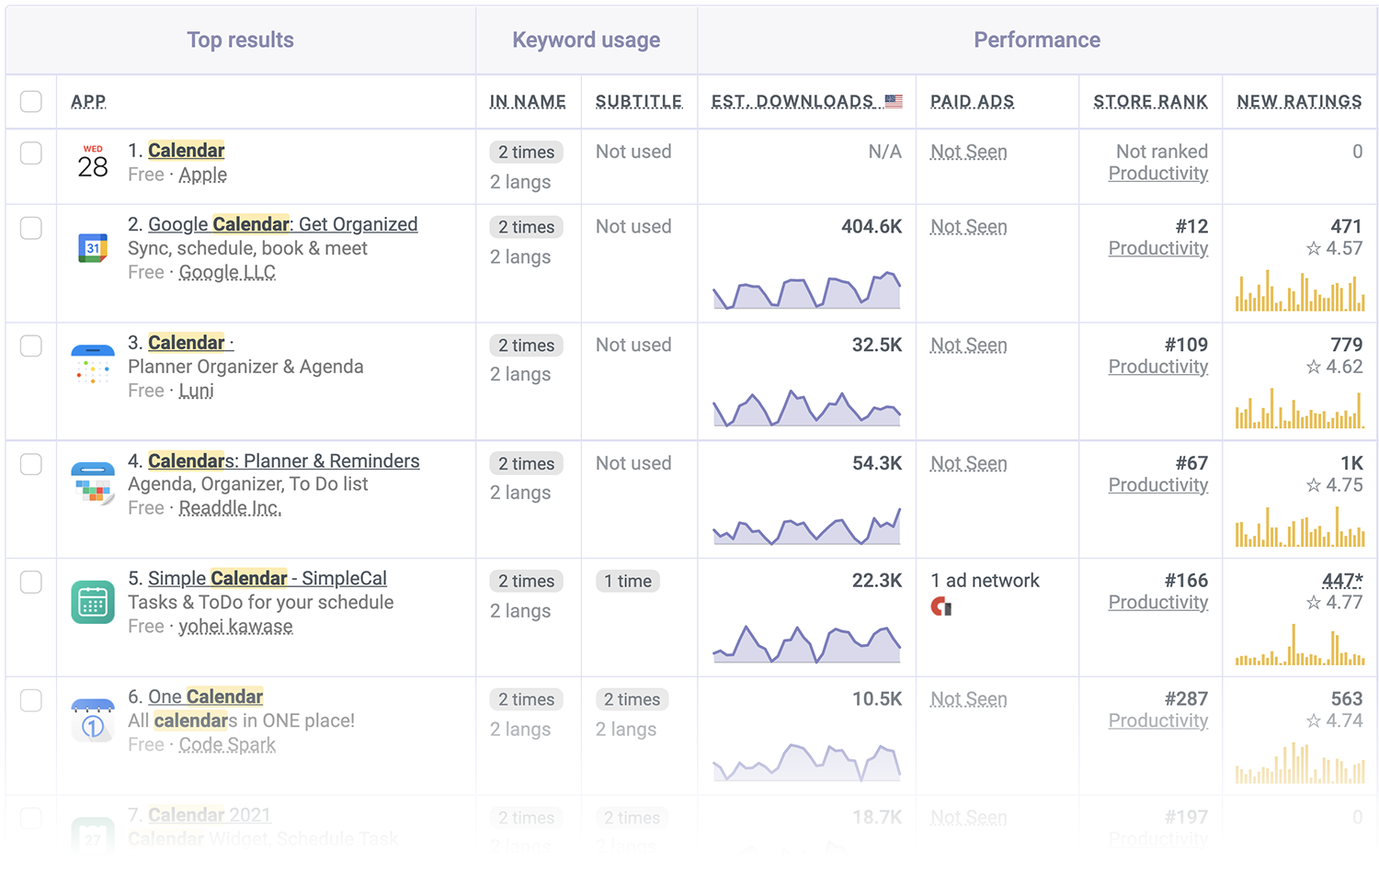This screenshot has width=1379, height=884.
Task: Click the ad network icon for SimpleCal
Action: click(x=941, y=606)
